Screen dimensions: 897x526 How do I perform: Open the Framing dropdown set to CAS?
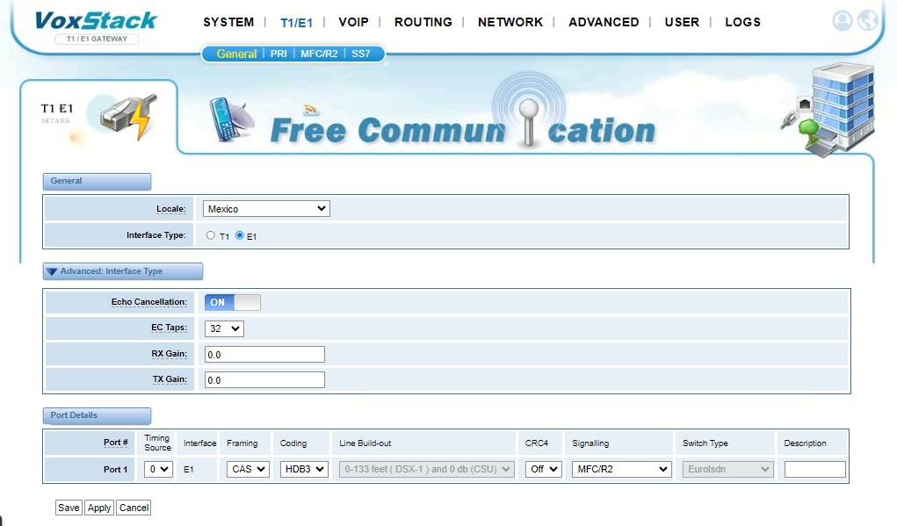pos(248,469)
